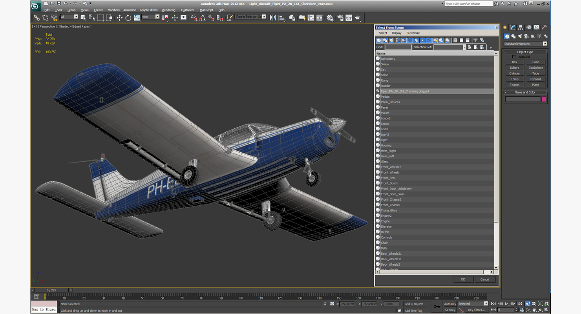Open the Display command panel tab

click(536, 27)
